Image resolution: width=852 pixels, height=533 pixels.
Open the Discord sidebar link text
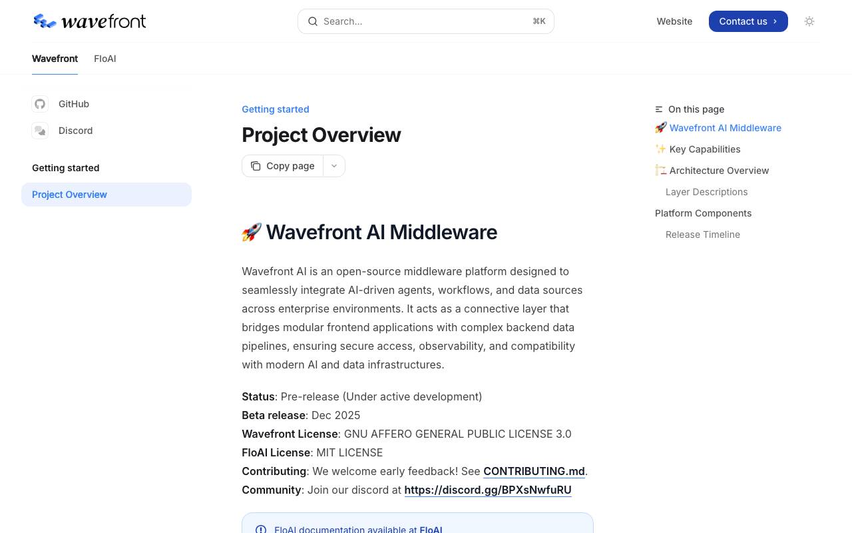[x=75, y=131]
